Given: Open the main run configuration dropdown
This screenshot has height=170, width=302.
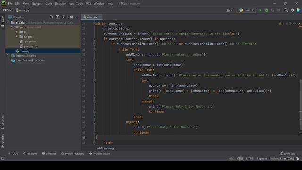Looking at the screenshot, I should click(x=246, y=10).
